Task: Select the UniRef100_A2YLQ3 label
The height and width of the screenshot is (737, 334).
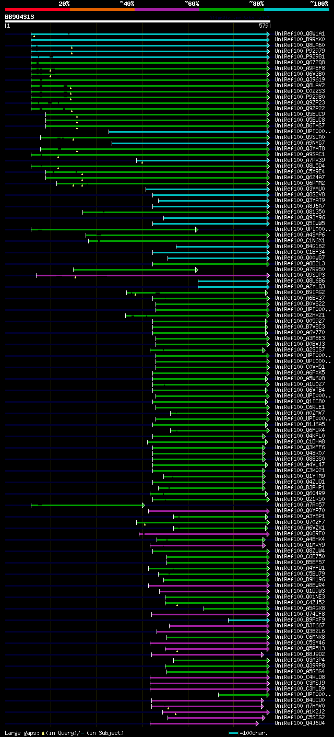Action: [300, 287]
